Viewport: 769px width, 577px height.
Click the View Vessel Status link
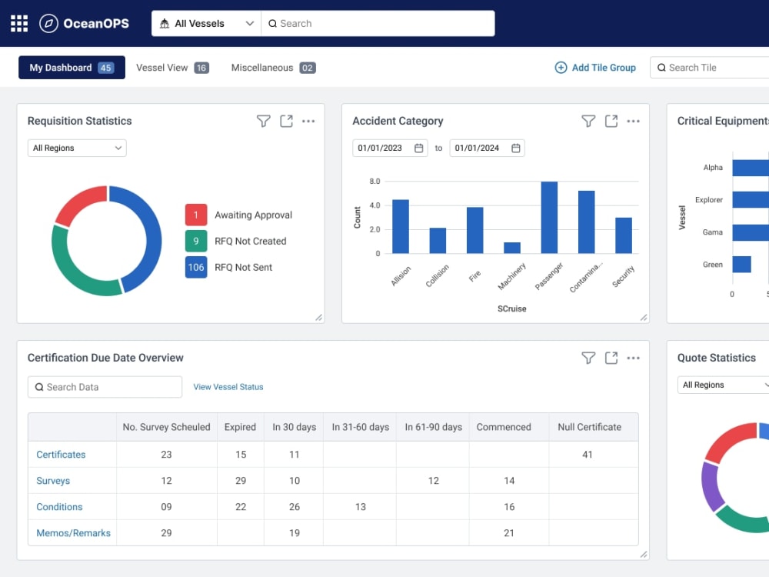[x=228, y=387]
